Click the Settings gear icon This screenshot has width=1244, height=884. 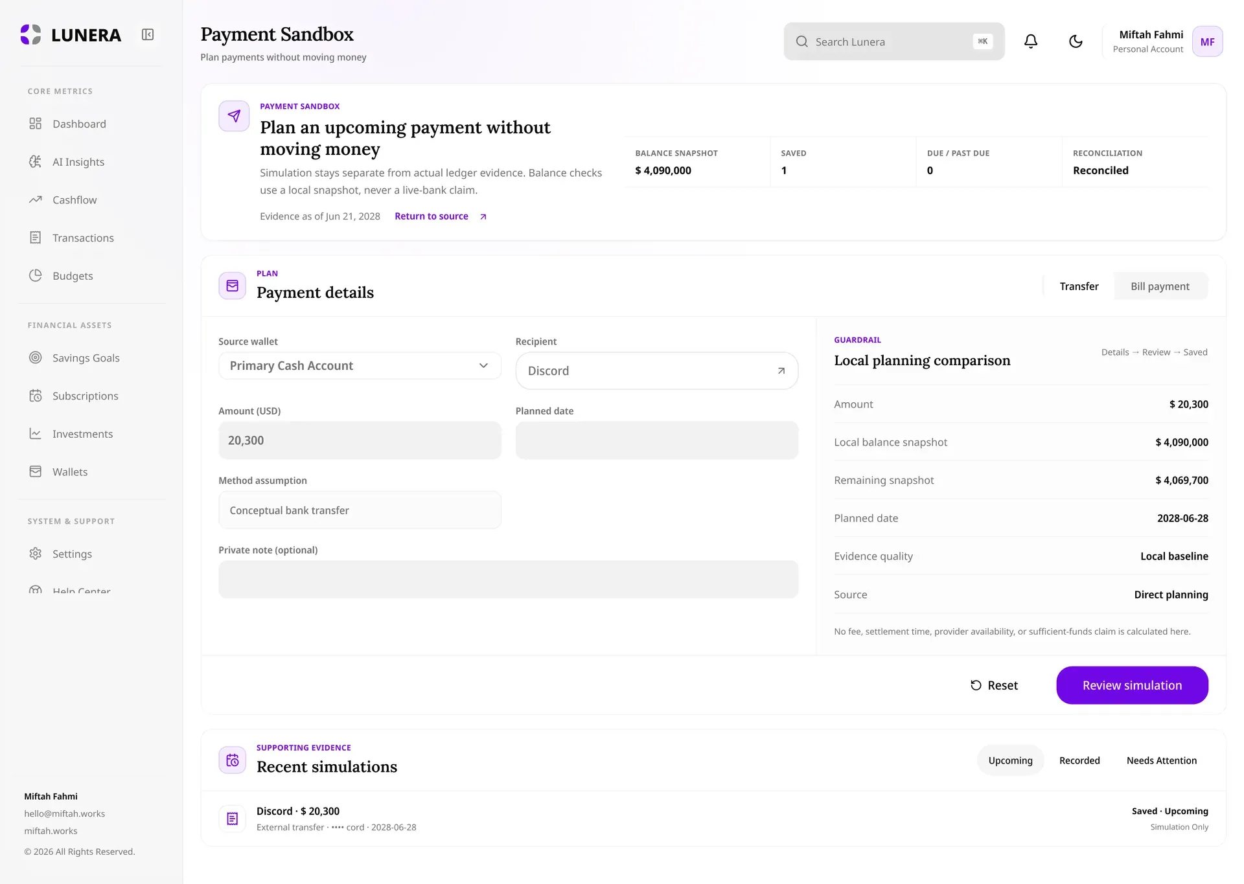36,554
